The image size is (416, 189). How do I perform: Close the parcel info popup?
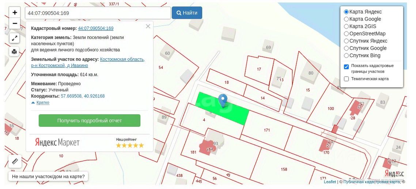pyautogui.click(x=148, y=26)
